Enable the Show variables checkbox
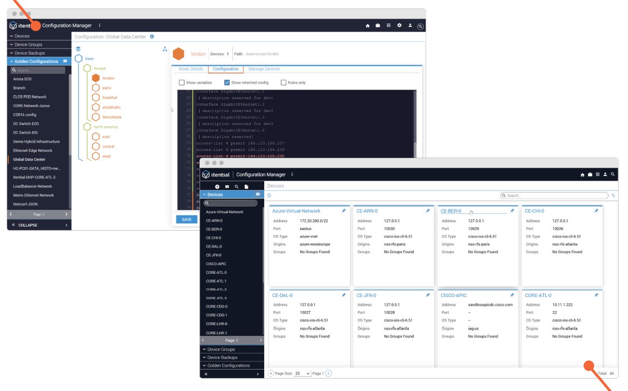The image size is (628, 391). pyautogui.click(x=182, y=83)
